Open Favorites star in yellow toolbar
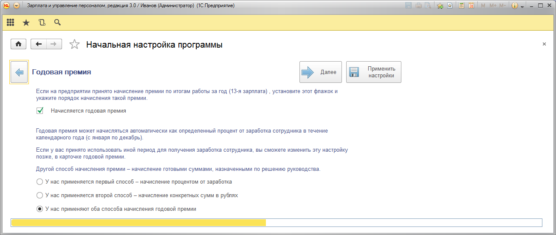This screenshot has width=556, height=235. [x=26, y=23]
